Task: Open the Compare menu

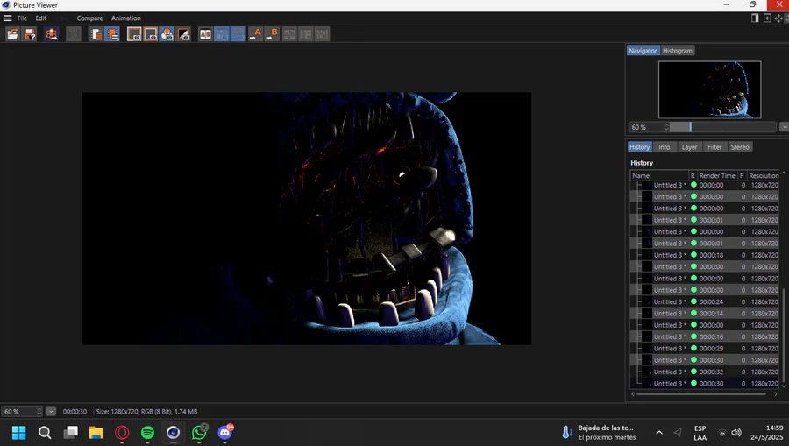Action: (89, 18)
